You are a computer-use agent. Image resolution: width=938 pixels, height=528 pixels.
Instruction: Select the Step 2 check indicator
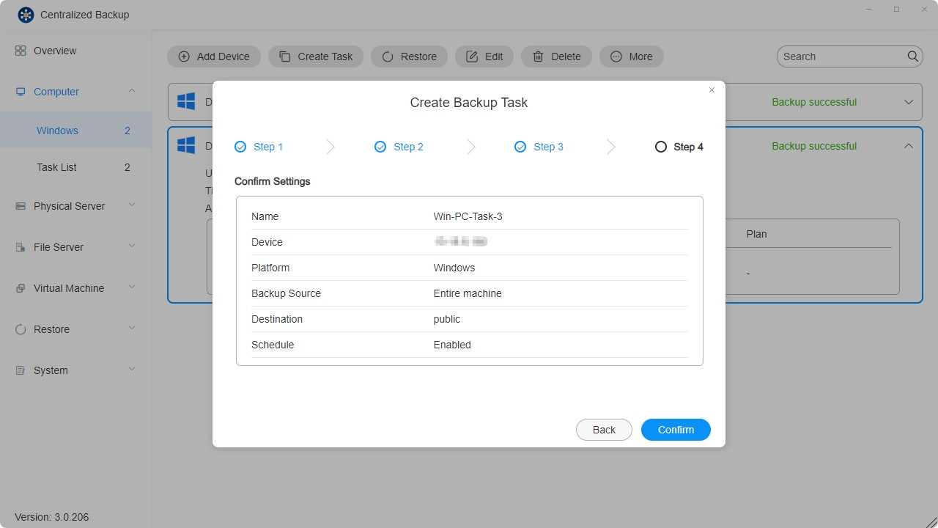pos(380,147)
